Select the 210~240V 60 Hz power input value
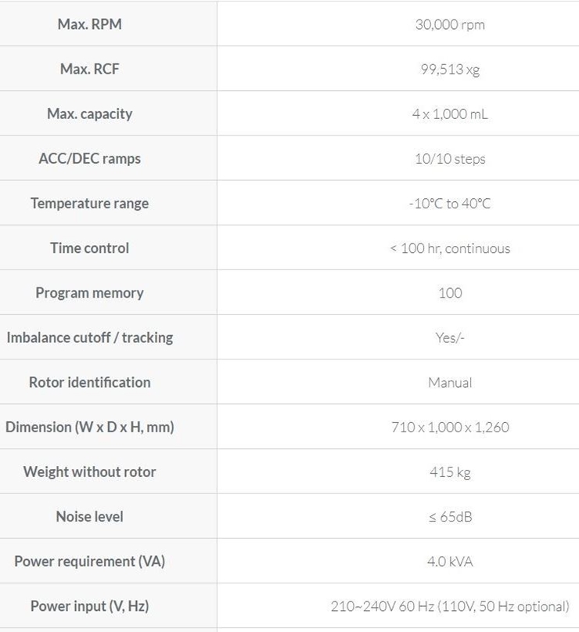The image size is (579, 632). [x=450, y=606]
